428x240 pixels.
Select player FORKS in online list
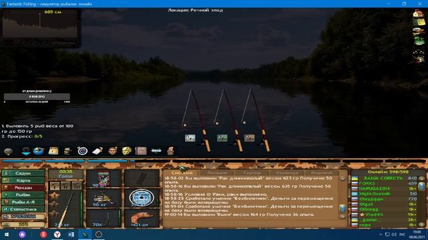coord(367,183)
